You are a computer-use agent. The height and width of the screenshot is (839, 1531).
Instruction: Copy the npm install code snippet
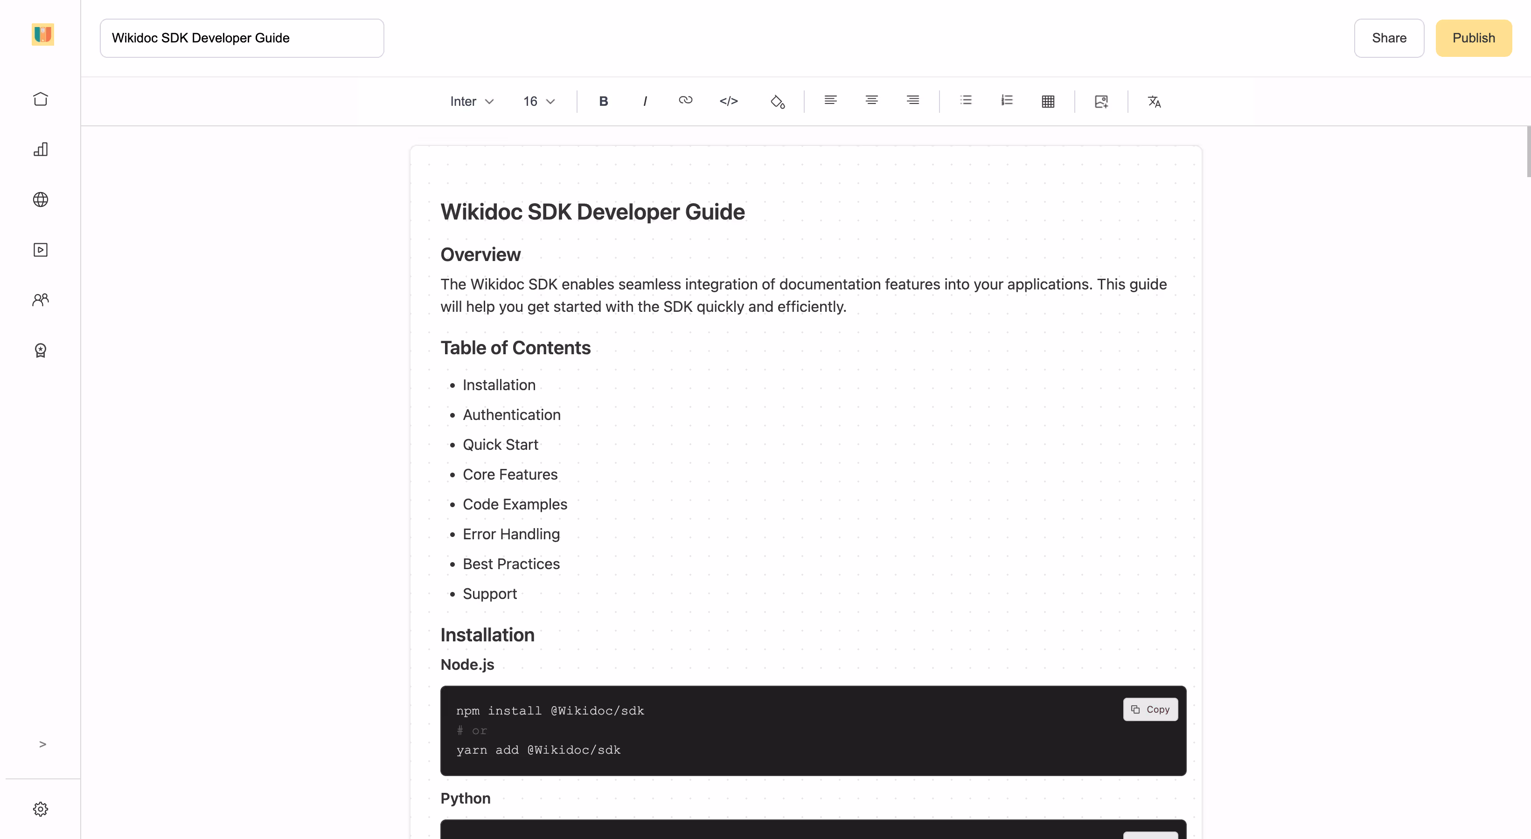click(x=1150, y=709)
